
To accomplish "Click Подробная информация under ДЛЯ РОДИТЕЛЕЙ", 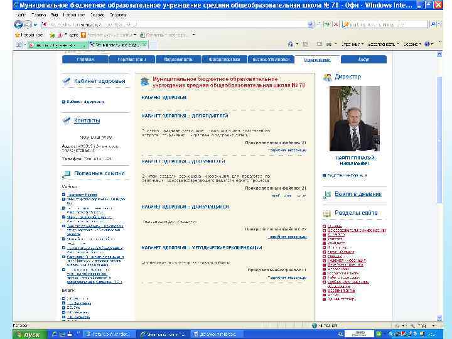I will [287, 150].
